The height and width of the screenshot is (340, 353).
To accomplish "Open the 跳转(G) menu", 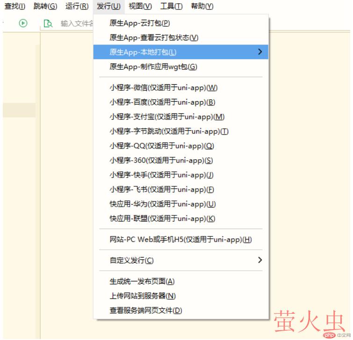I will pos(45,6).
